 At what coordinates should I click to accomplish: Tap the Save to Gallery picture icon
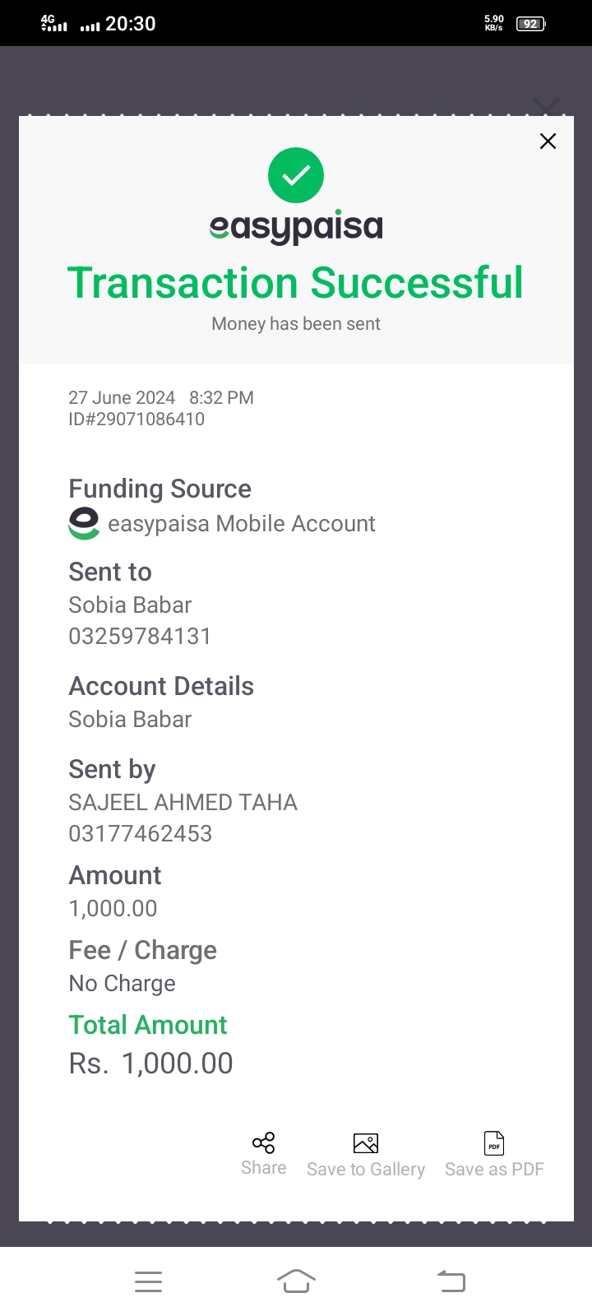pos(366,1143)
